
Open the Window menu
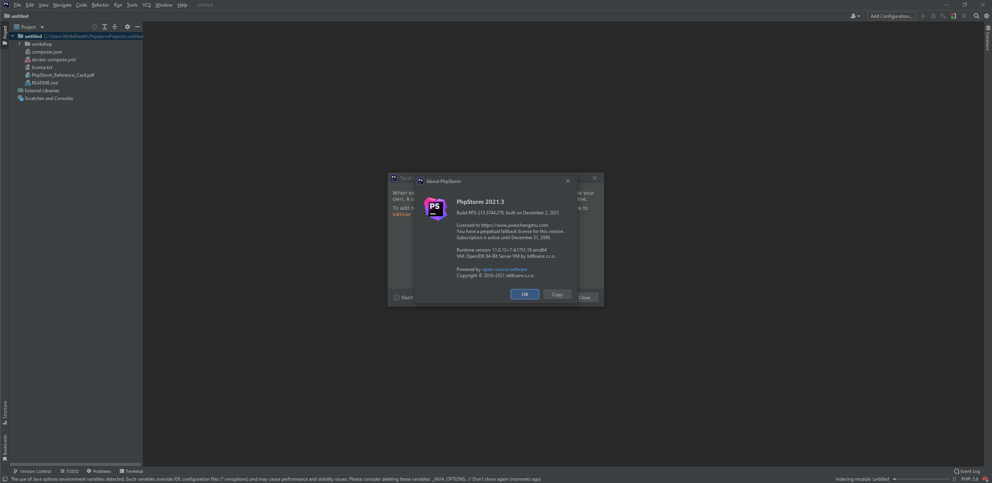tap(164, 5)
